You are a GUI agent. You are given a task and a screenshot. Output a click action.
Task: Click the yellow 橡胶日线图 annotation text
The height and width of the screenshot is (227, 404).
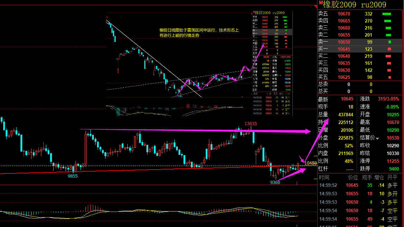[x=199, y=33]
